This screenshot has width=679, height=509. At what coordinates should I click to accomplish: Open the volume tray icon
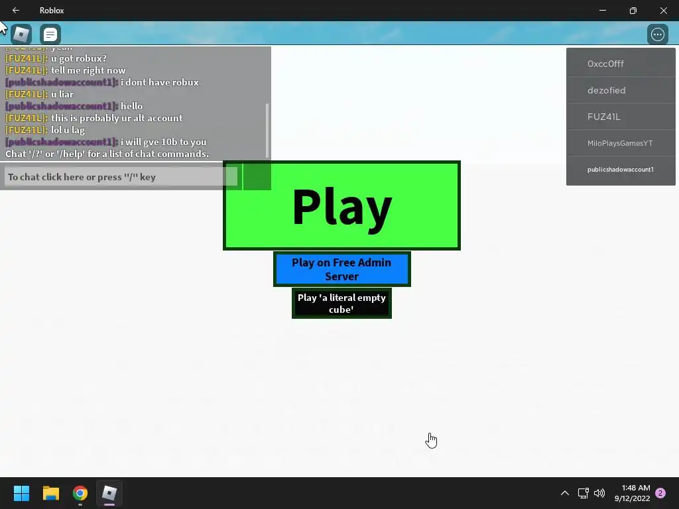pyautogui.click(x=599, y=493)
